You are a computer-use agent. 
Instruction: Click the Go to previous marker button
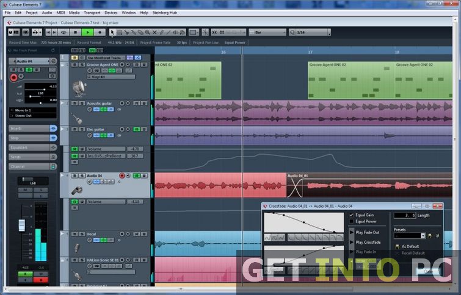click(x=48, y=32)
